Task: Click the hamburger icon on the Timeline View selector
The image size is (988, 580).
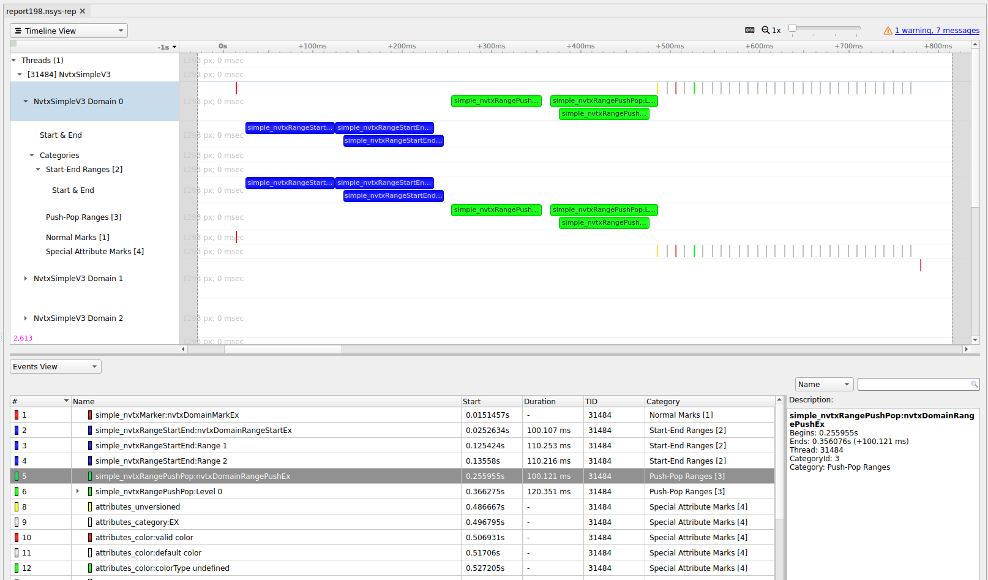Action: tap(19, 30)
